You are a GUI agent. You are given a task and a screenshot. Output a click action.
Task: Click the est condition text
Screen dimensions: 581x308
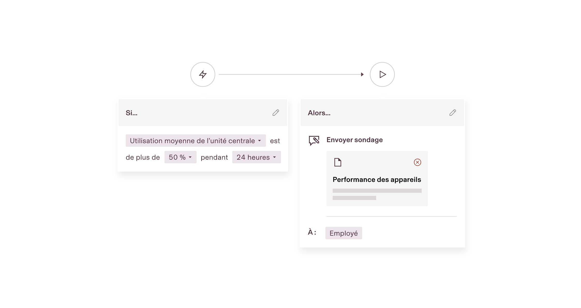(274, 141)
